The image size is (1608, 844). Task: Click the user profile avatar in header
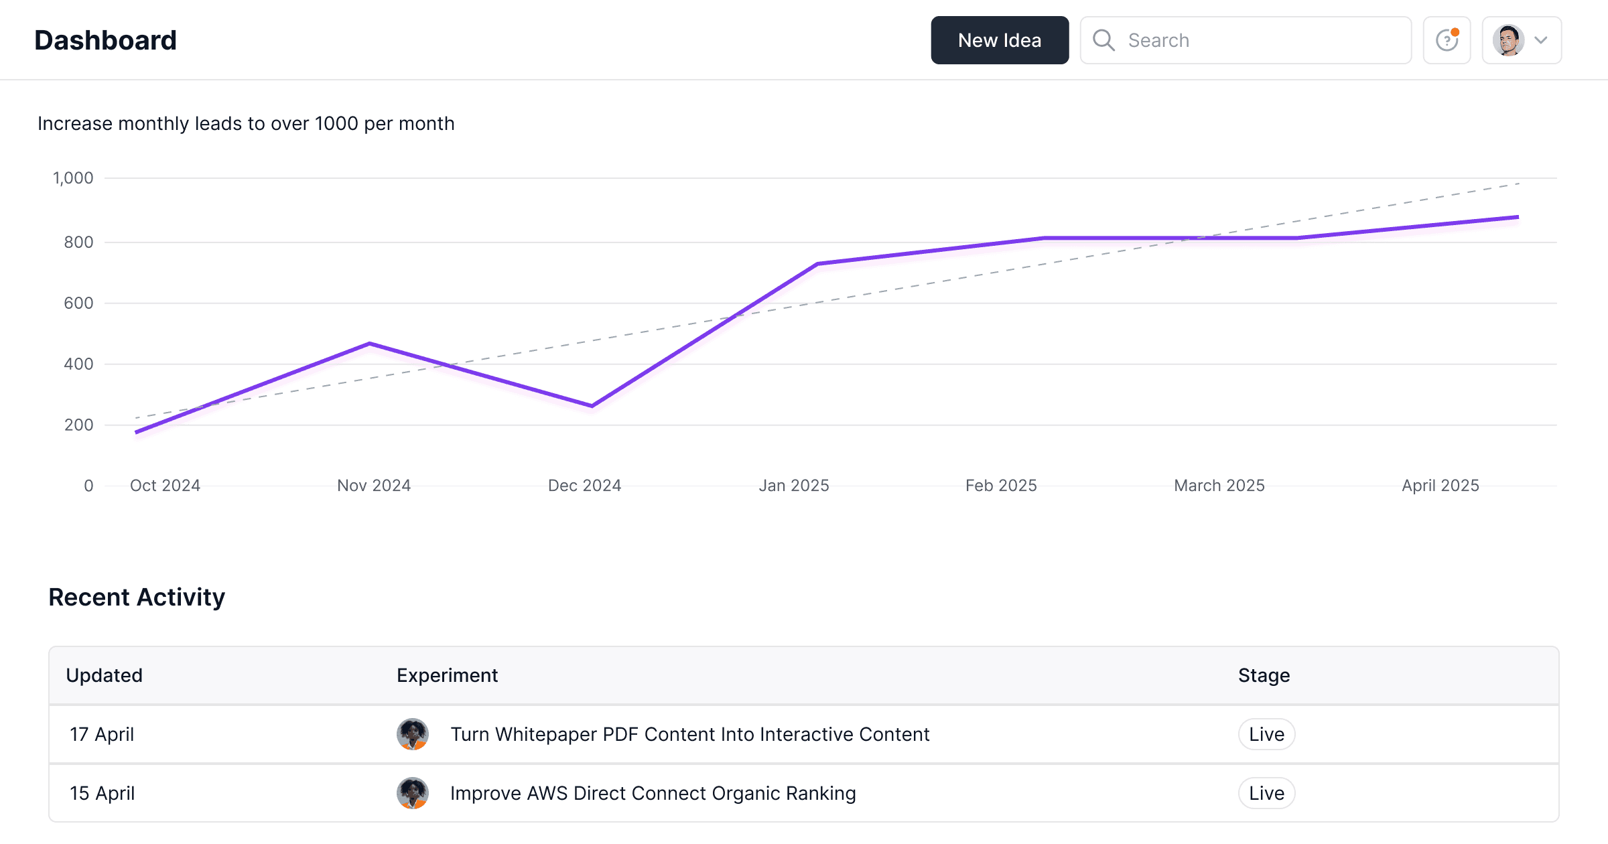click(x=1508, y=40)
